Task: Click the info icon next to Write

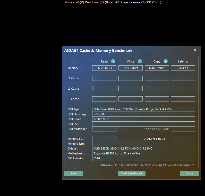Action: pyautogui.click(x=140, y=61)
